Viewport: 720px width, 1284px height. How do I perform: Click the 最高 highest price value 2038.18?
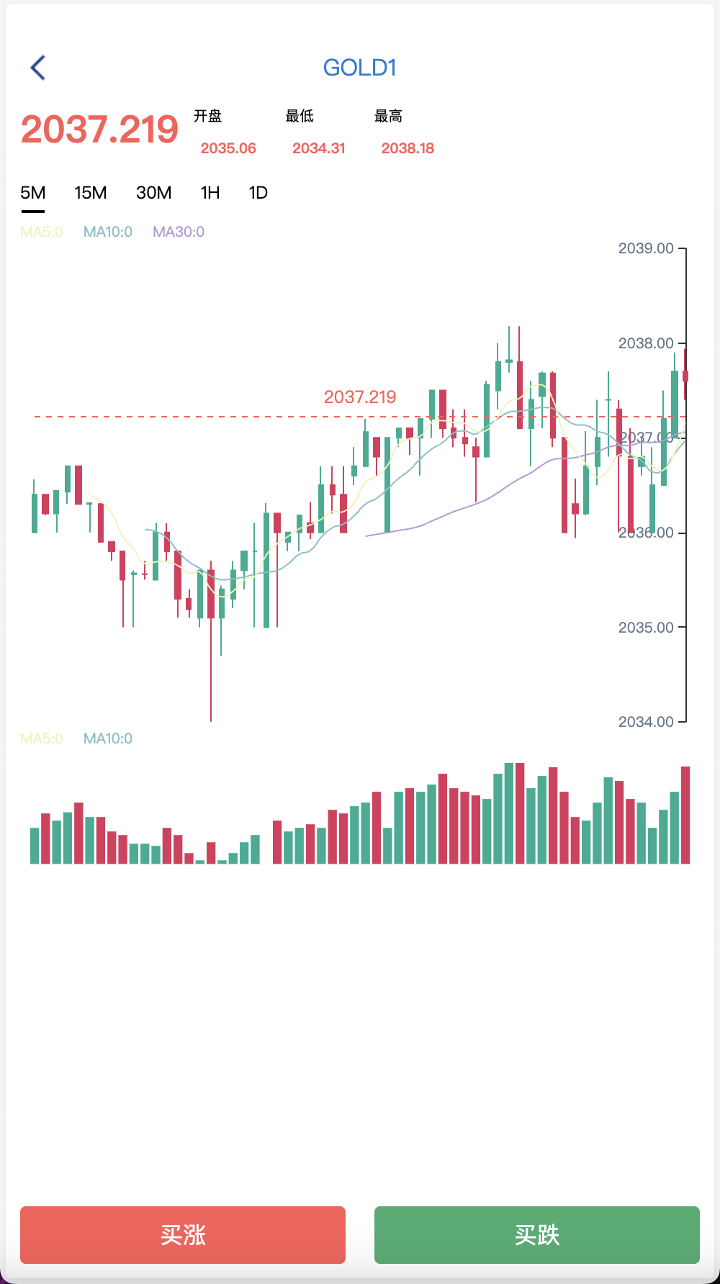(x=408, y=148)
